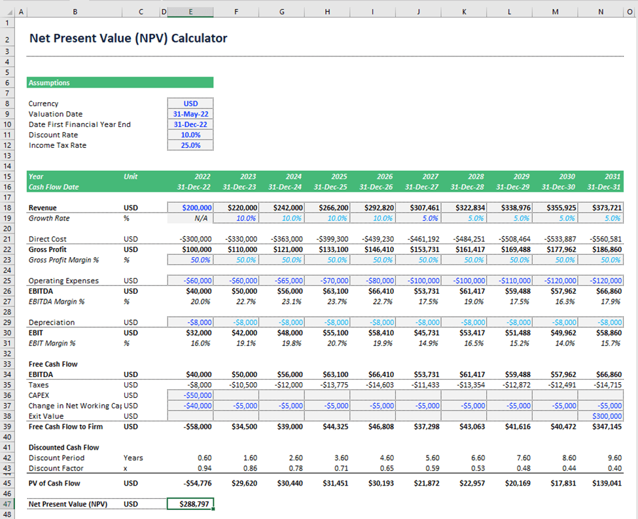Screen dimensions: 638x519
Task: Select the Valuation Date cell 31-May-22
Action: click(x=190, y=114)
